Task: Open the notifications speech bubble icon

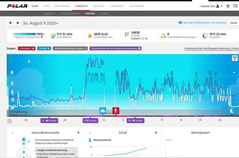Action: pyautogui.click(x=235, y=6)
